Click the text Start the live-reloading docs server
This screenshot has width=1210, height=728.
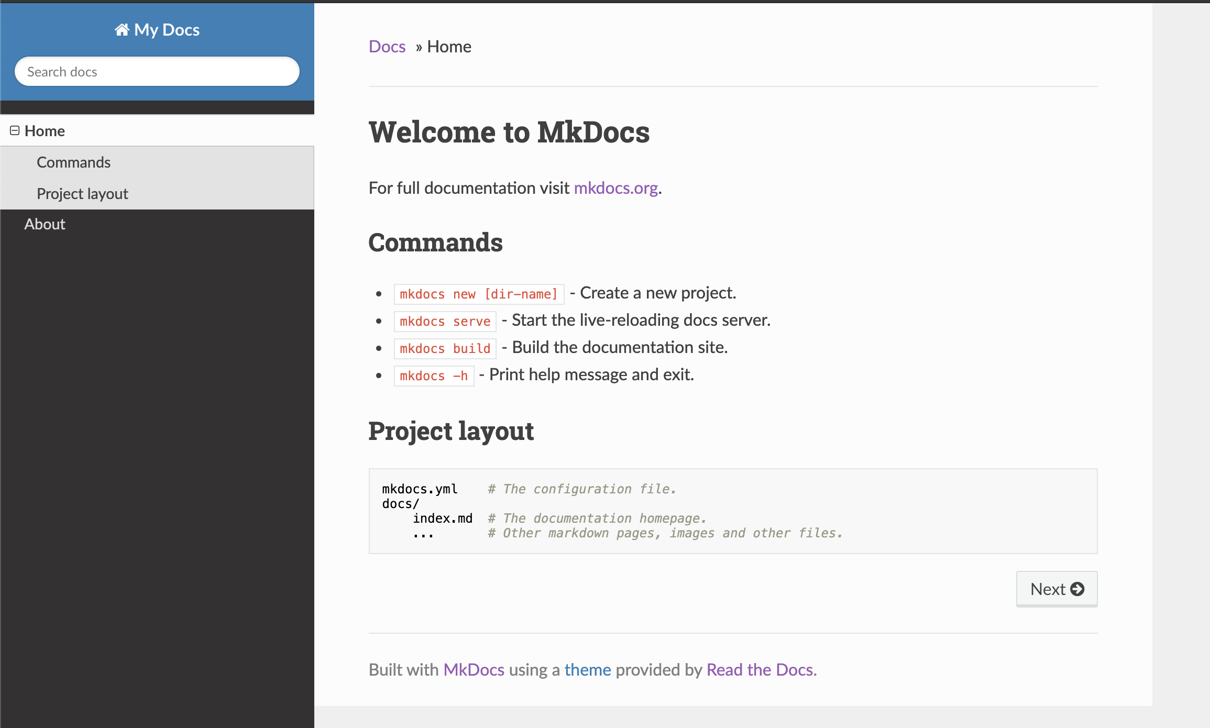pyautogui.click(x=641, y=320)
